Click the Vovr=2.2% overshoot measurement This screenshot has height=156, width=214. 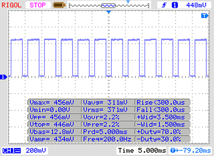click(x=101, y=117)
